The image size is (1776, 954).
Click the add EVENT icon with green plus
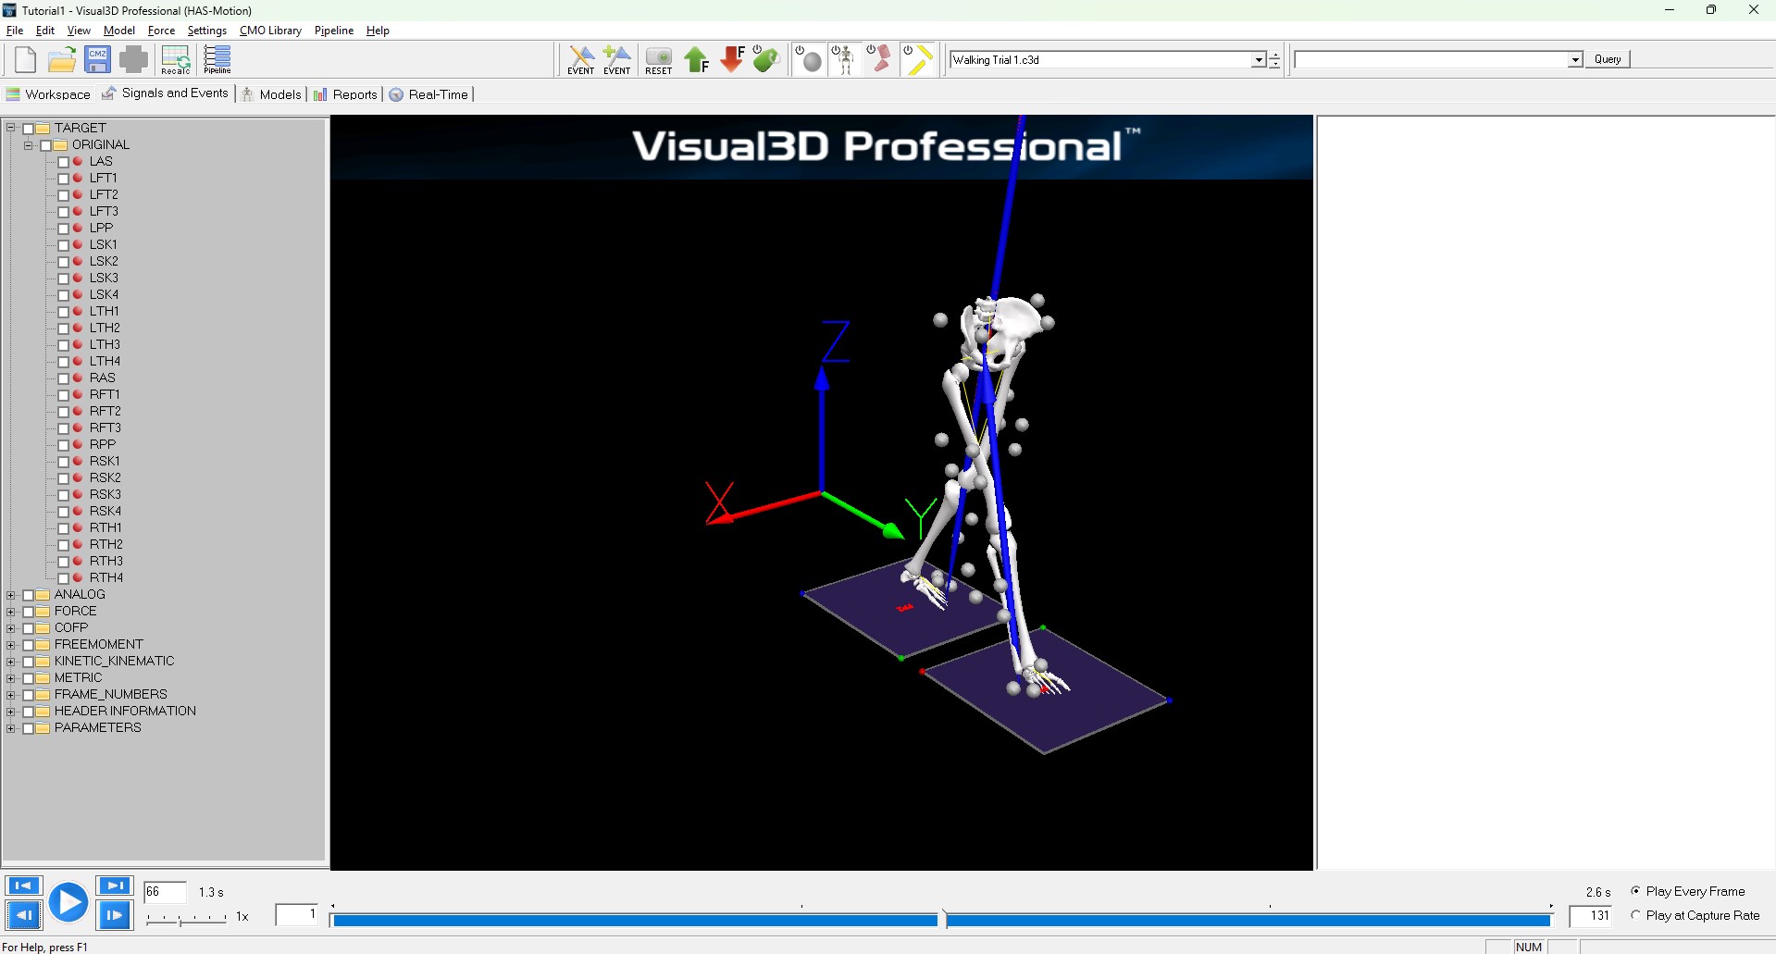coord(616,60)
